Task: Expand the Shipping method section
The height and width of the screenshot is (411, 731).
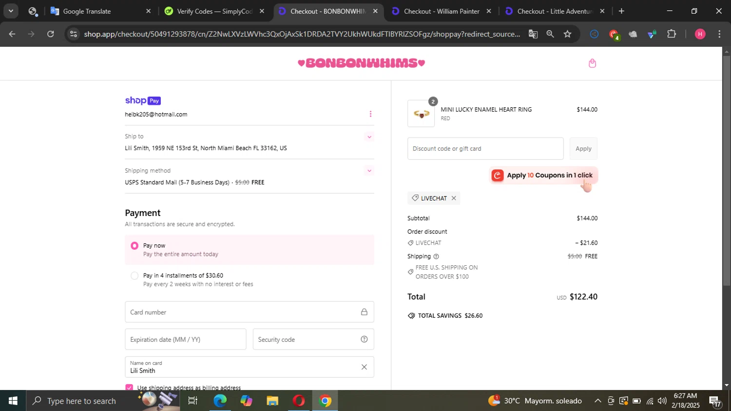Action: [x=369, y=171]
